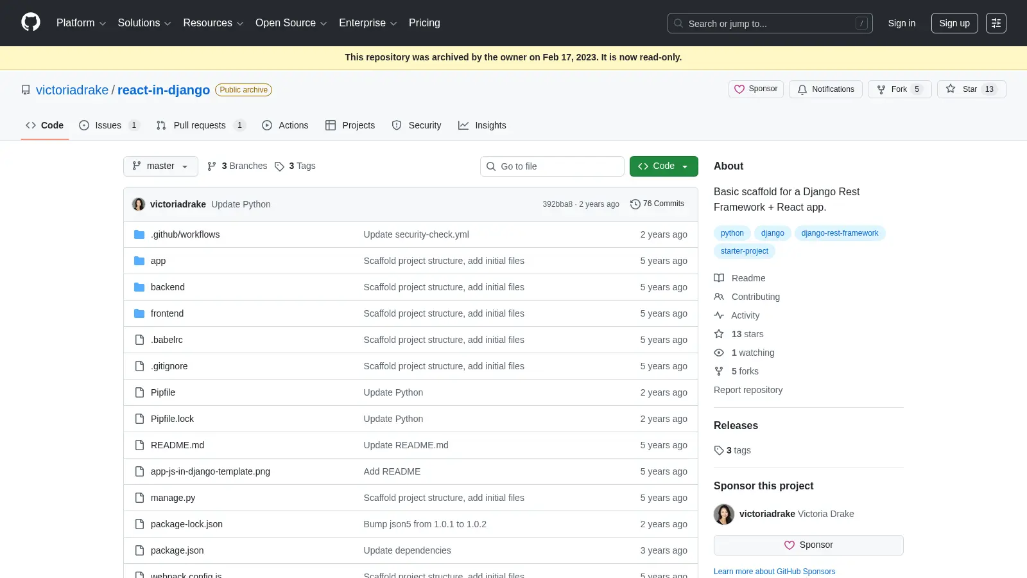Screen dimensions: 1027x578
Task: Switch to the Projects tab
Action: (350, 125)
